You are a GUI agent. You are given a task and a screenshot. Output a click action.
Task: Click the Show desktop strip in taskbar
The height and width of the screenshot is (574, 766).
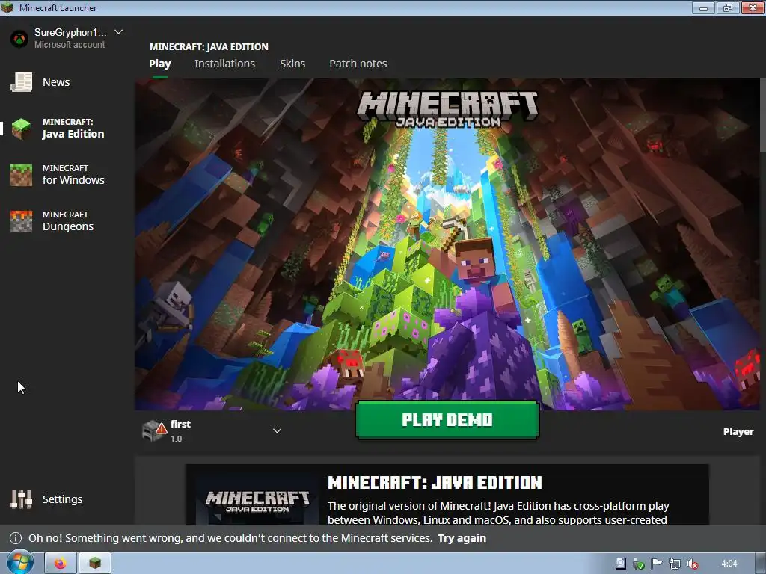click(761, 564)
